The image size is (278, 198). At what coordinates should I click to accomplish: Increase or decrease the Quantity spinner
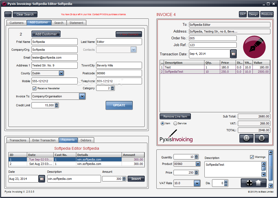click(196, 157)
